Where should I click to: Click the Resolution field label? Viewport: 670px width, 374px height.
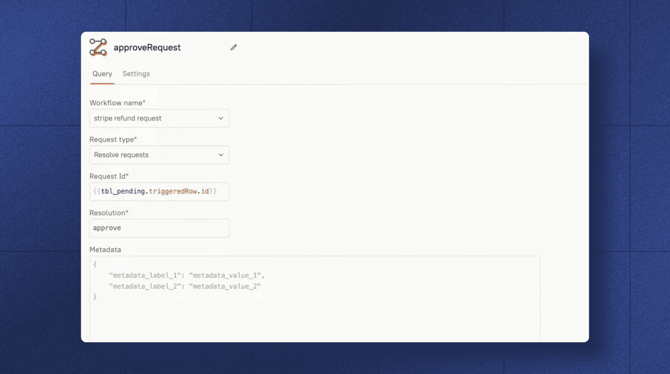[108, 213]
